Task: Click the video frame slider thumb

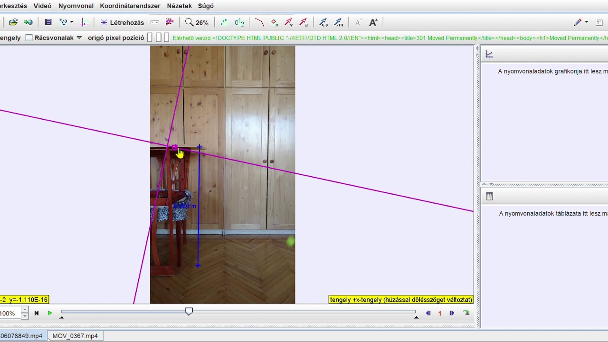Action: click(189, 311)
